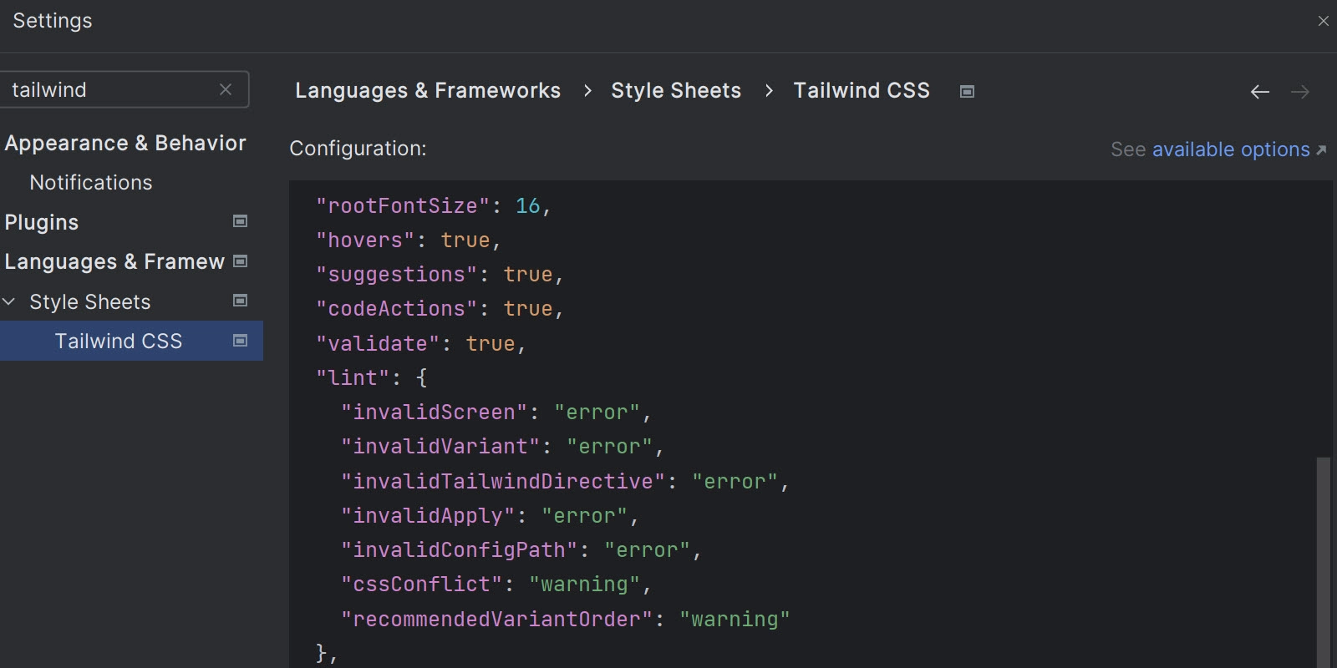Click "cssConflict" warning value
1337x668 pixels.
pyautogui.click(x=584, y=584)
